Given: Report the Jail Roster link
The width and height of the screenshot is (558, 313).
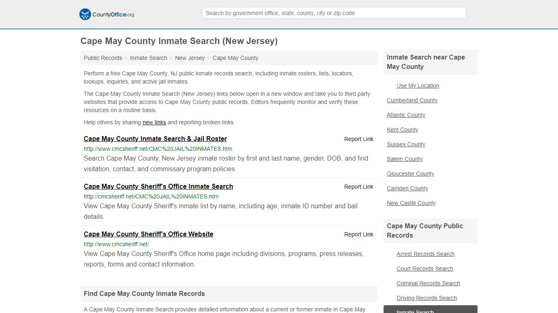Looking at the screenshot, I should tap(359, 139).
